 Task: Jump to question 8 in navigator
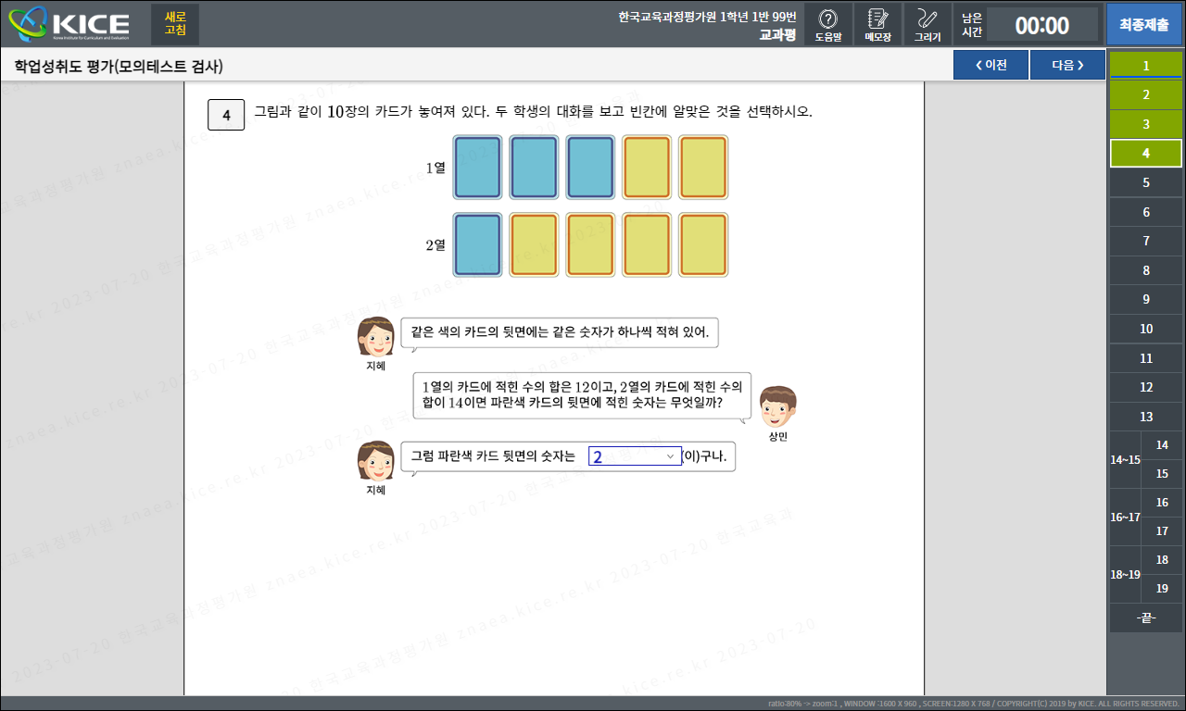coord(1146,270)
